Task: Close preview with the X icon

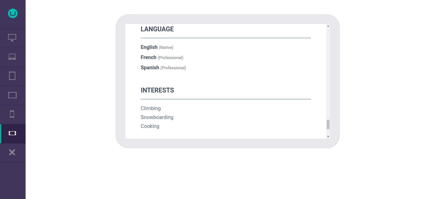Action: pos(12,152)
